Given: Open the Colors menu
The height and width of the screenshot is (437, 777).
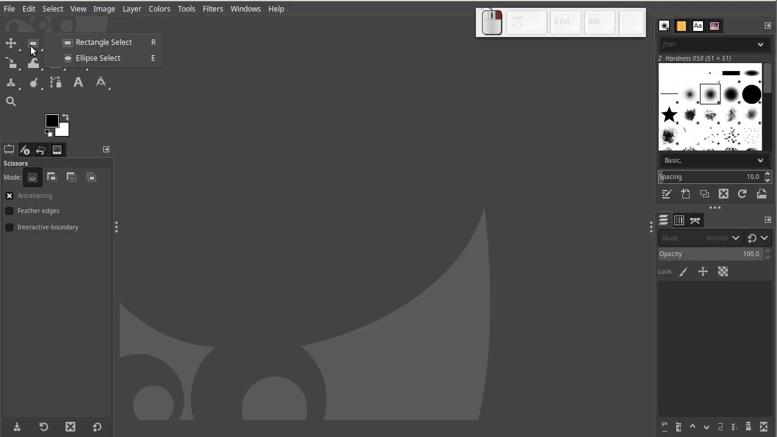Looking at the screenshot, I should click(x=159, y=8).
